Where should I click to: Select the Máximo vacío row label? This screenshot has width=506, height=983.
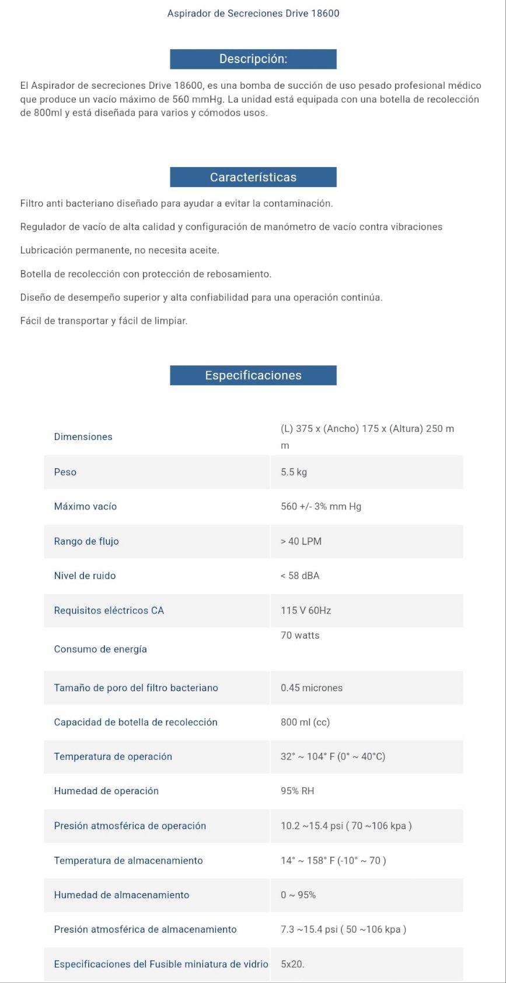(x=85, y=507)
